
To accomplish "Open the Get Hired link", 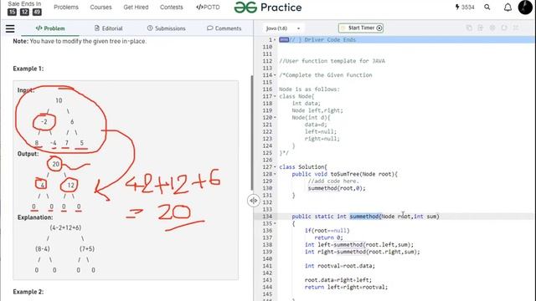I will point(136,8).
